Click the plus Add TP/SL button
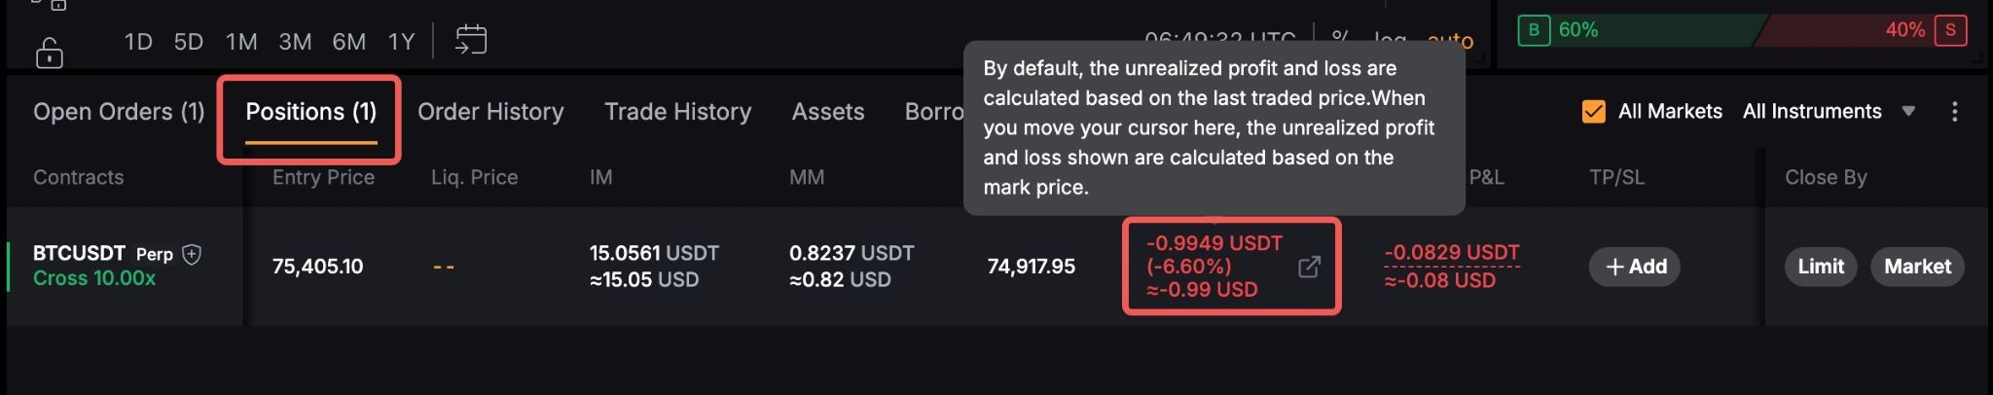This screenshot has width=1993, height=395. (x=1636, y=267)
